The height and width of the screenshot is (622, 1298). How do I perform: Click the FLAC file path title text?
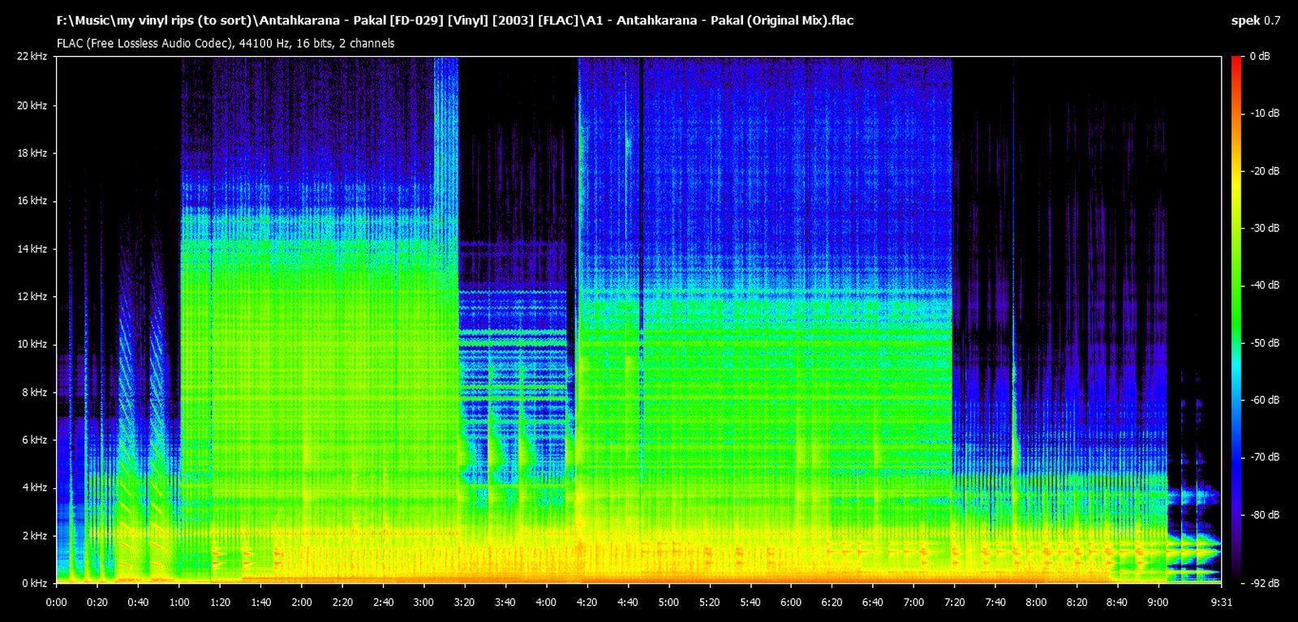(455, 20)
